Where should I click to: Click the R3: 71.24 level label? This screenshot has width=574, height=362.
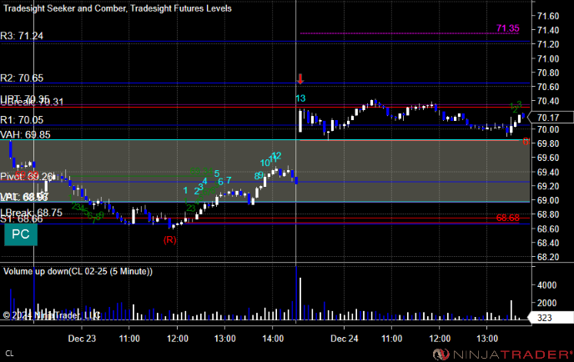[22, 36]
